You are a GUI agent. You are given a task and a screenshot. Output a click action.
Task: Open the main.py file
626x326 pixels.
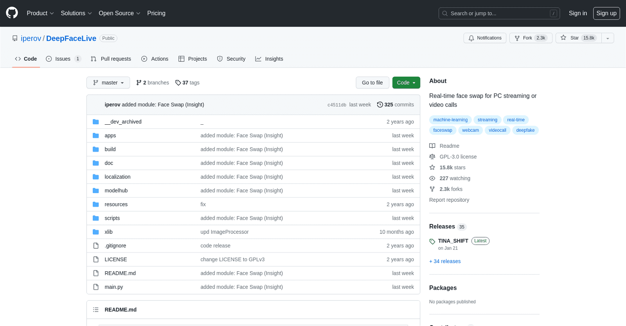113,287
